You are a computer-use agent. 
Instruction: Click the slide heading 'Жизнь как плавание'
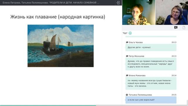58,17
